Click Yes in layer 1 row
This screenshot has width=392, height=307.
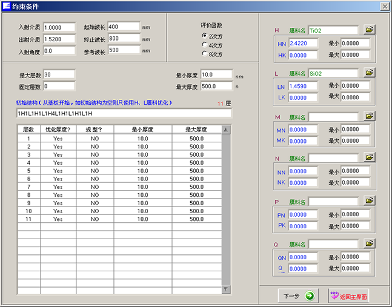coord(58,139)
